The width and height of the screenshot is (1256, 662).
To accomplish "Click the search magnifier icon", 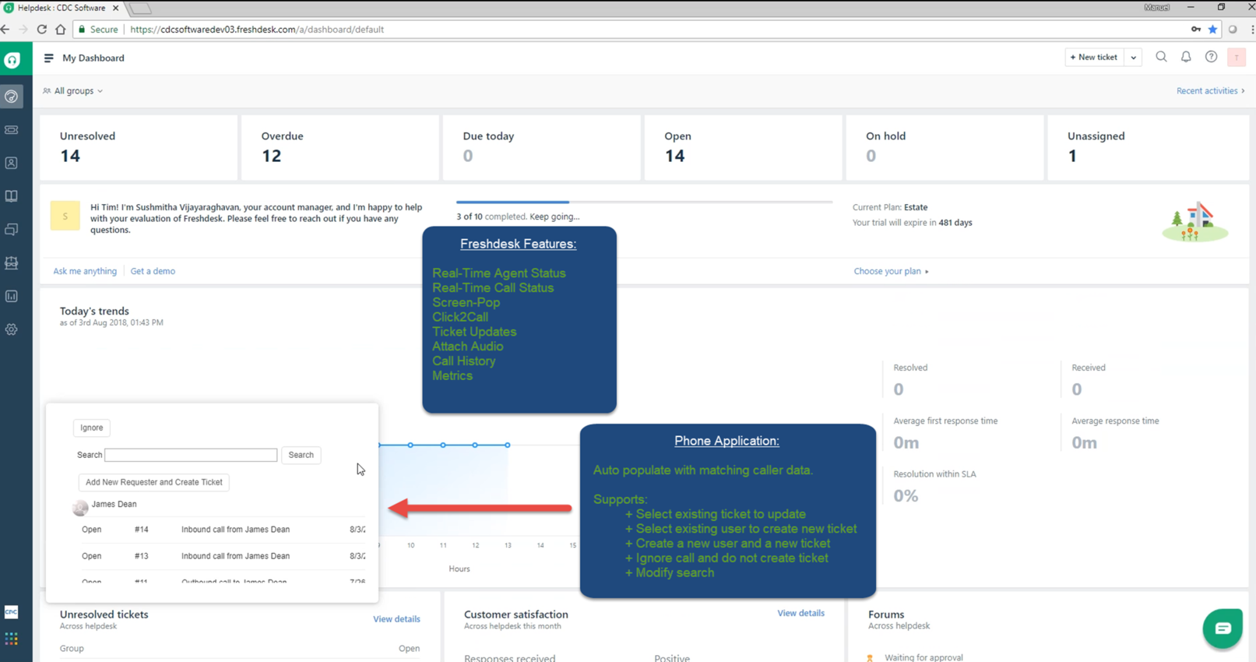I will [x=1161, y=57].
